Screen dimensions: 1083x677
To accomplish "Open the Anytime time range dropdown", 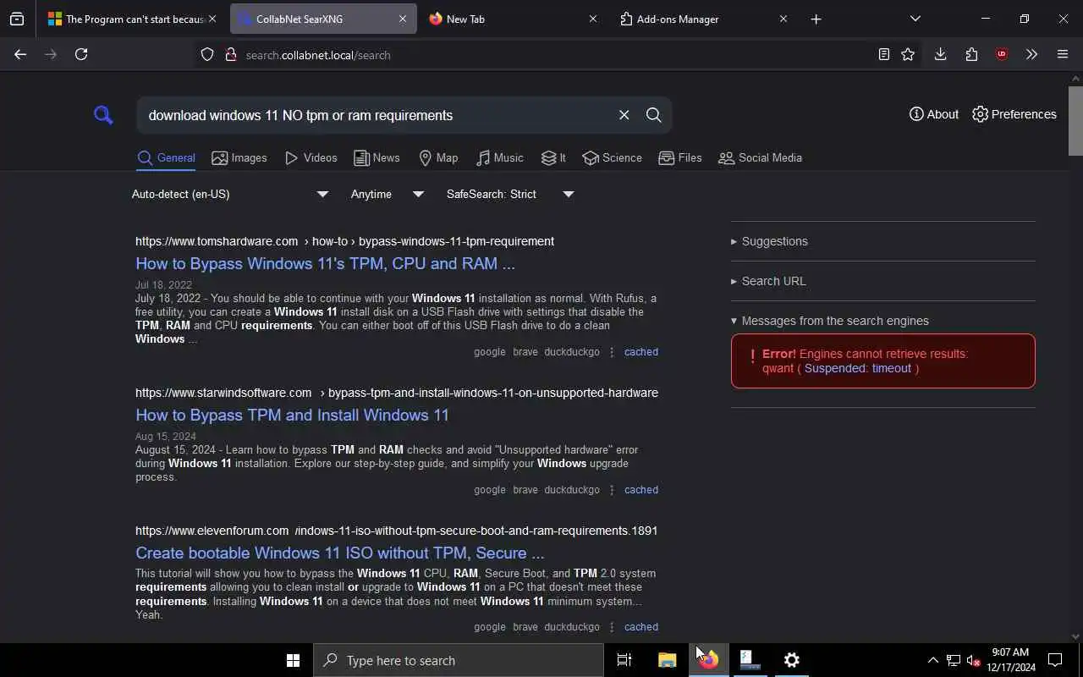I will 388,194.
